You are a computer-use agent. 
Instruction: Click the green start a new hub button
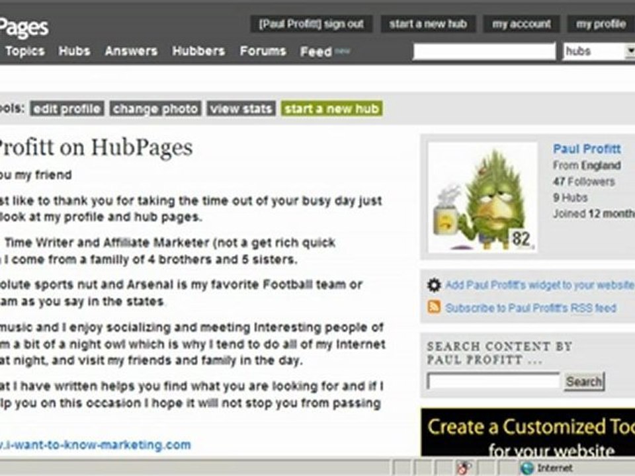(x=331, y=108)
